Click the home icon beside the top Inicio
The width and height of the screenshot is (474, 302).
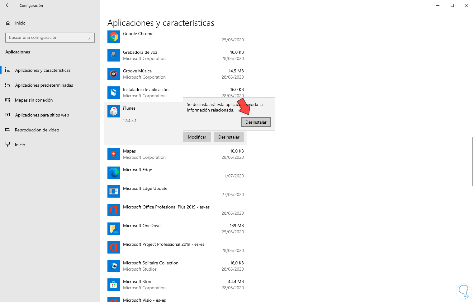[8, 23]
